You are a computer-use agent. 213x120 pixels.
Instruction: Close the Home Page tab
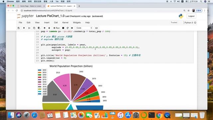44,6
